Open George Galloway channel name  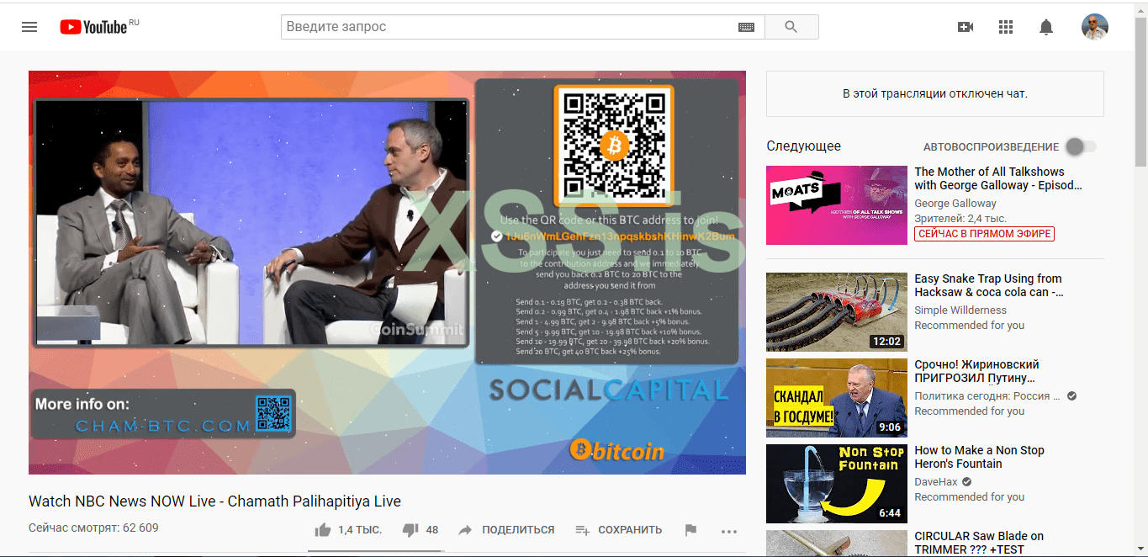955,204
